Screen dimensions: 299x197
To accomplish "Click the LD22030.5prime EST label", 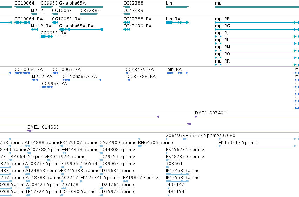I will coord(78,192).
